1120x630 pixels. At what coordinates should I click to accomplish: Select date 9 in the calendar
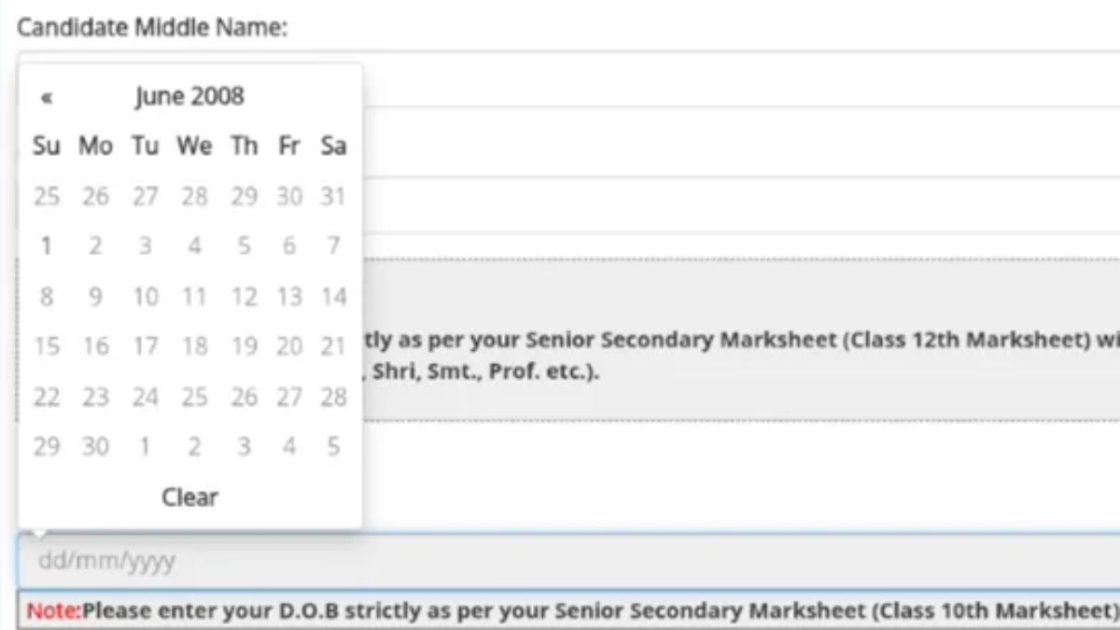pyautogui.click(x=95, y=298)
